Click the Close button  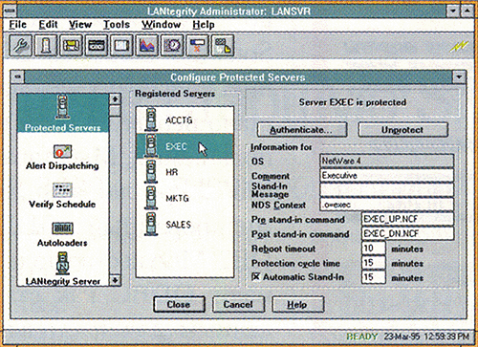(179, 304)
